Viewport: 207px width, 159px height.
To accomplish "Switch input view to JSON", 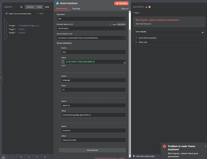I will (47, 7).
